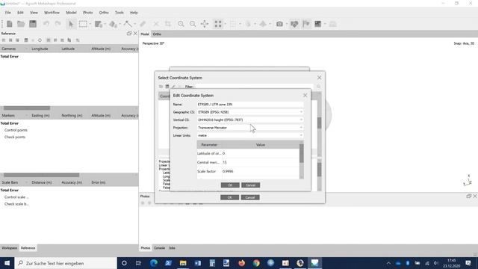Click the zoom out magnifier
478x269 pixels.
click(x=193, y=24)
